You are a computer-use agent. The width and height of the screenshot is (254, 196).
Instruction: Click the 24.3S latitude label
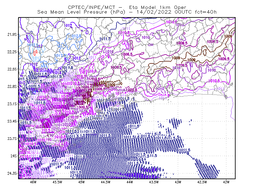tap(12, 173)
